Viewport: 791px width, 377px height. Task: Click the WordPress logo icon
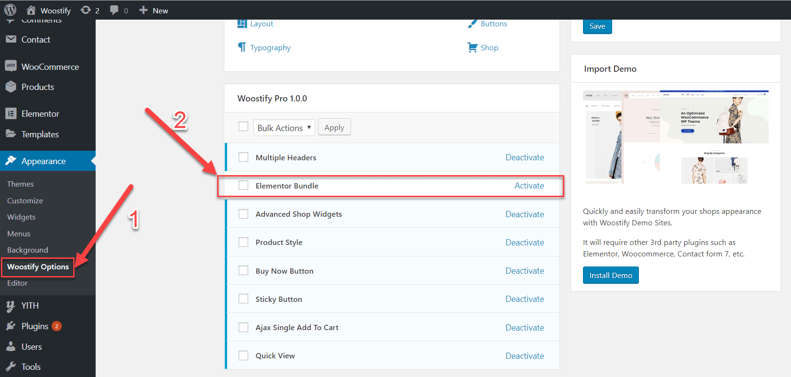(x=11, y=10)
